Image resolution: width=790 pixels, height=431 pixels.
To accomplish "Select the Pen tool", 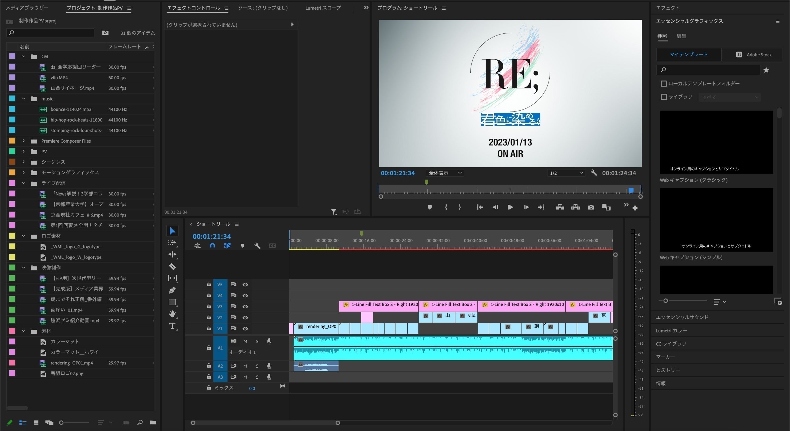I will [x=172, y=290].
